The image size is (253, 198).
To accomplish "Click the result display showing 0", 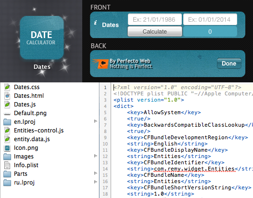I will pos(210,31).
